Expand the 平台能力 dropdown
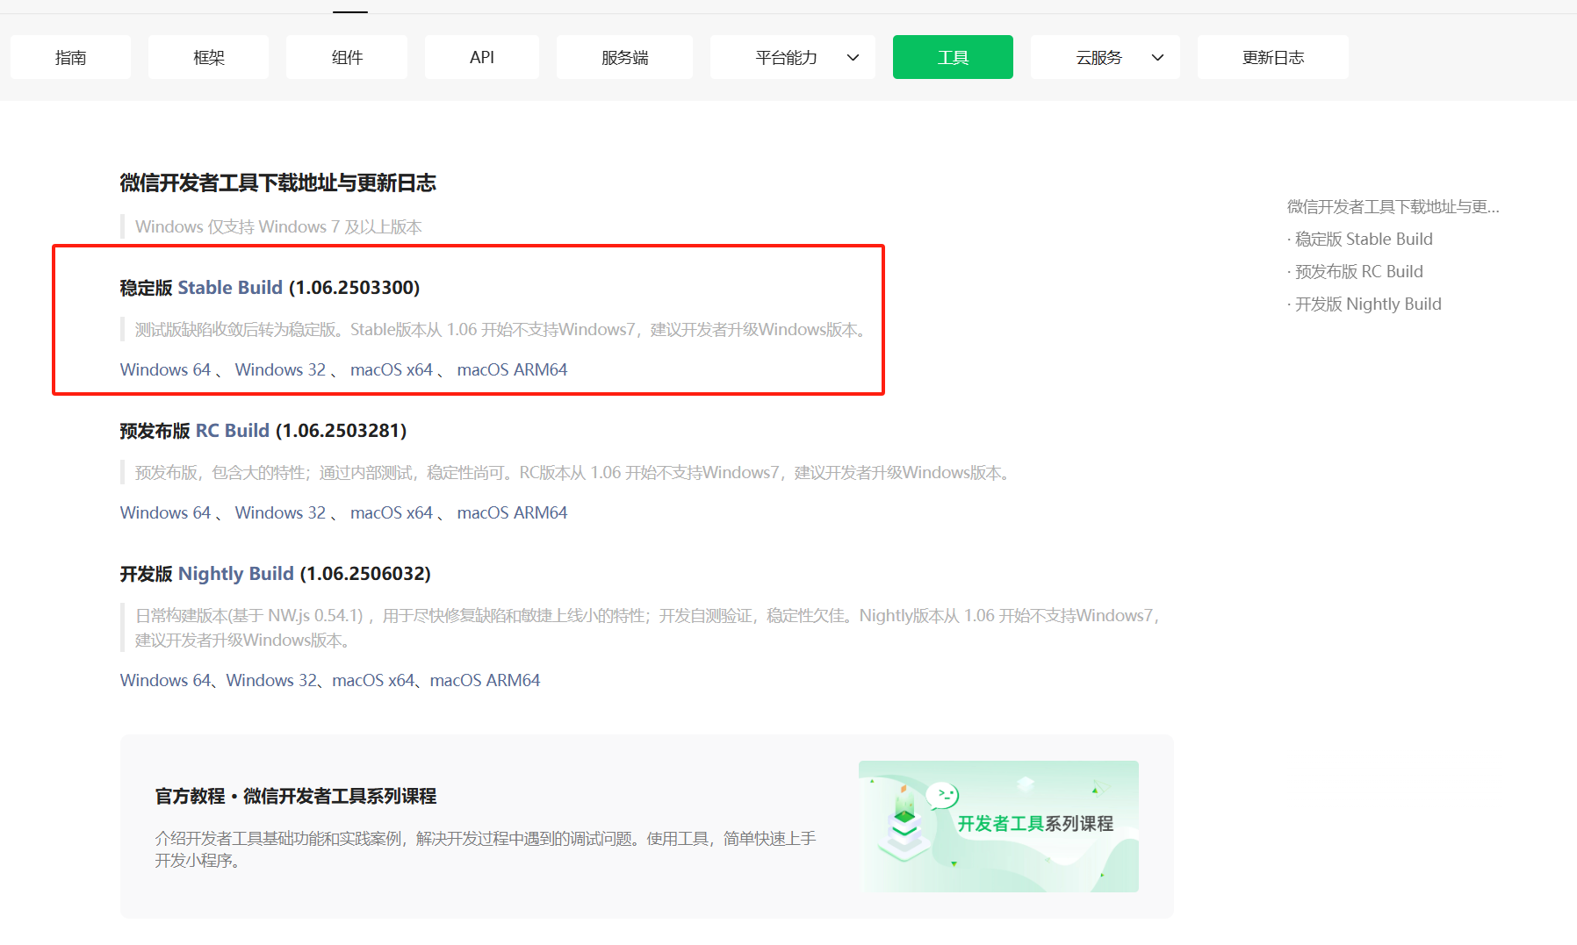 [x=793, y=57]
